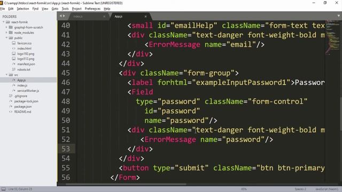Open the JavaScript syntax selector in status bar
342x192 pixels.
pyautogui.click(x=327, y=189)
